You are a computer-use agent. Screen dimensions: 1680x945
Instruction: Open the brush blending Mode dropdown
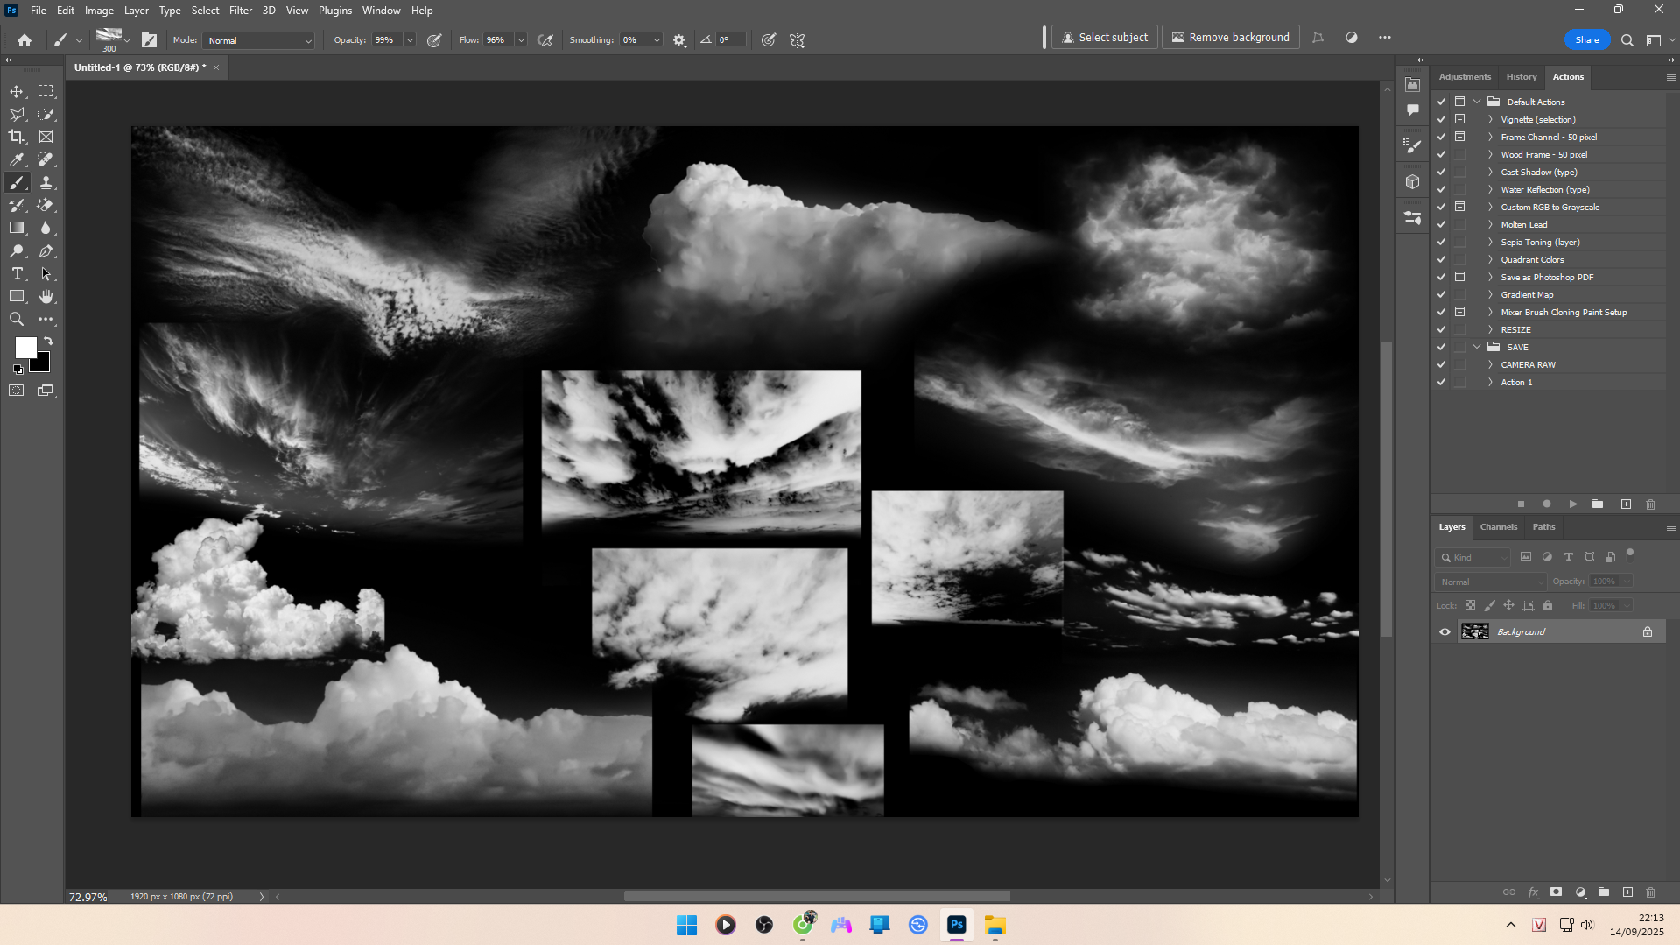pyautogui.click(x=259, y=40)
